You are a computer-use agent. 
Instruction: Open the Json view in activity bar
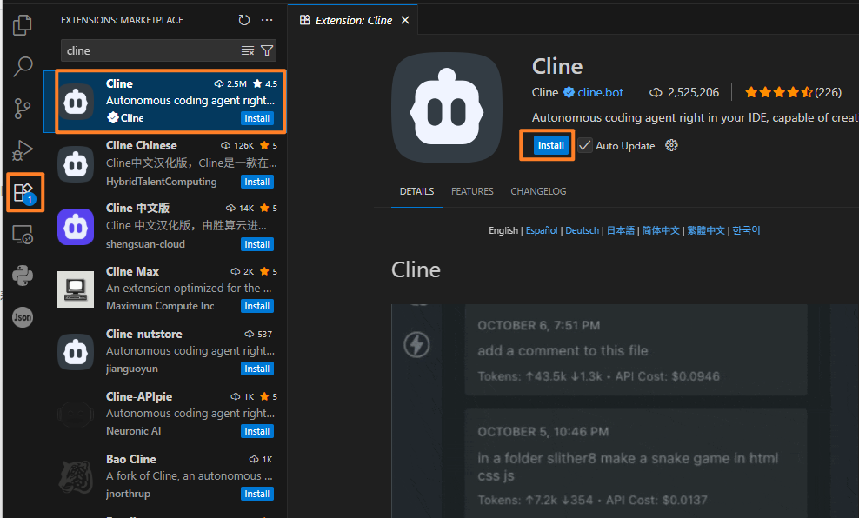[23, 317]
